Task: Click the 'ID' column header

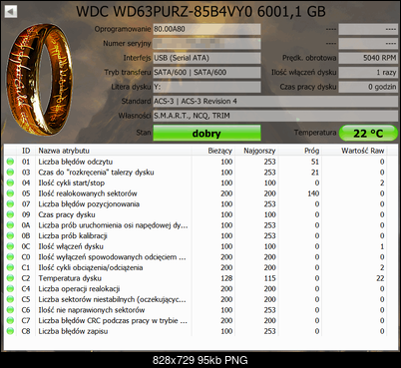Action: [x=26, y=151]
